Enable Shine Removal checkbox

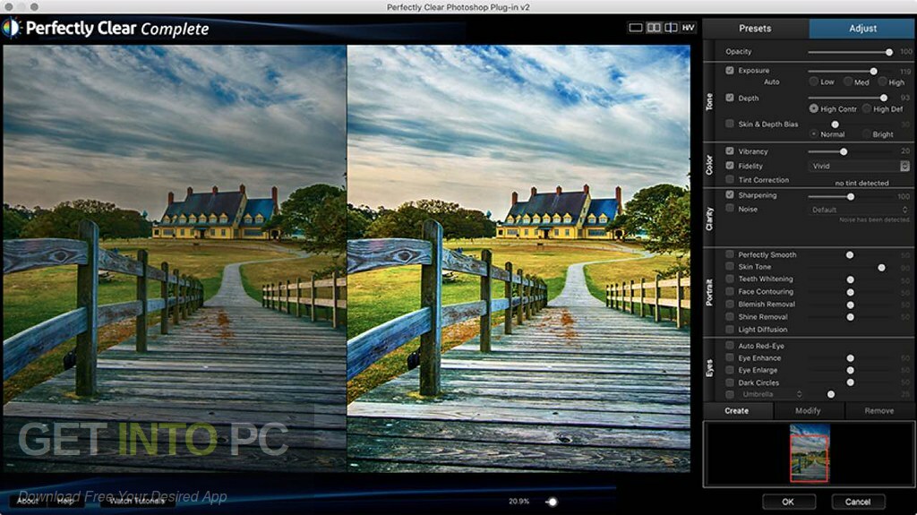tap(730, 316)
